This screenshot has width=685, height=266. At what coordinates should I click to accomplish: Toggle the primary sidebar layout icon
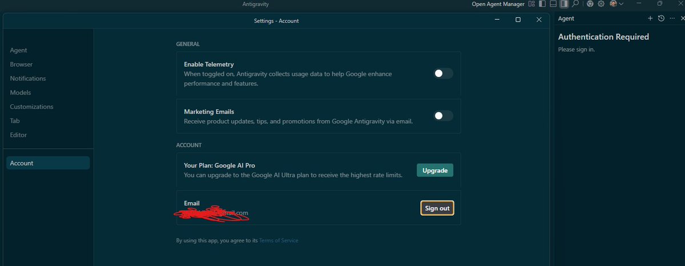pyautogui.click(x=542, y=3)
